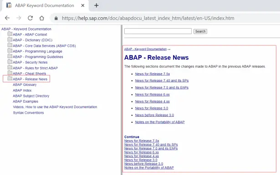Screen dimensions: 280x175
Task: Open bulleted link News before Release 3.0
Action: 154,115
